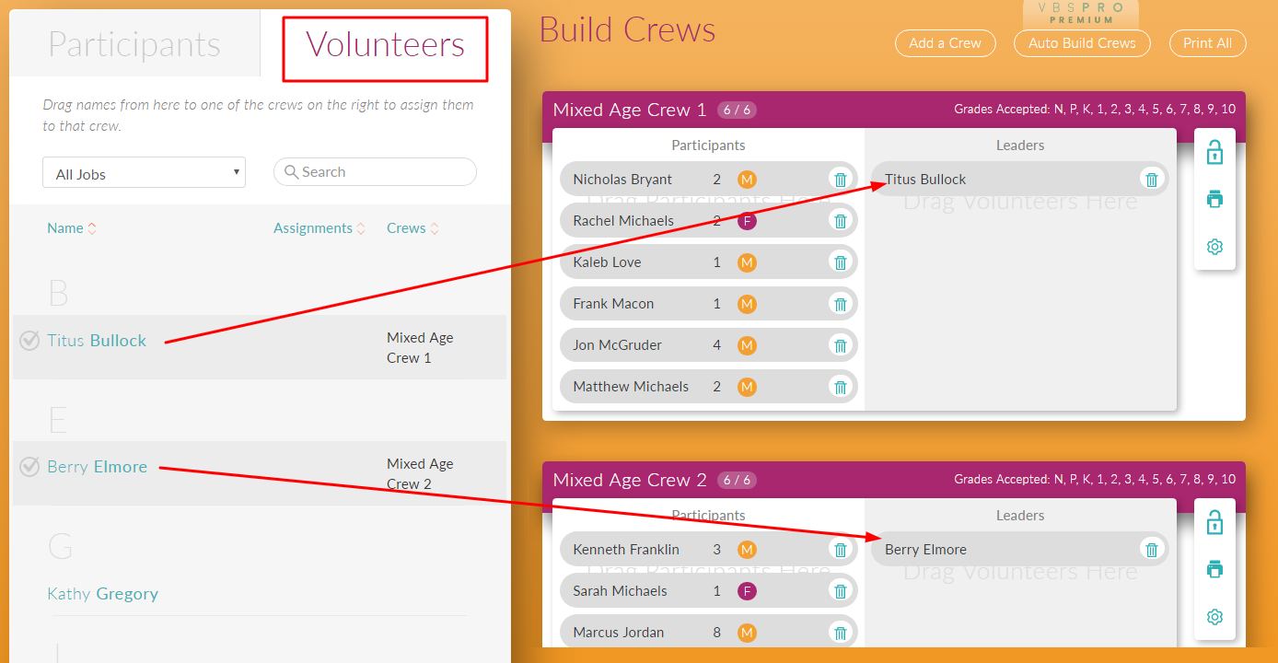The height and width of the screenshot is (663, 1278).
Task: Remove Nicholas Bryant using trash icon
Action: tap(840, 180)
